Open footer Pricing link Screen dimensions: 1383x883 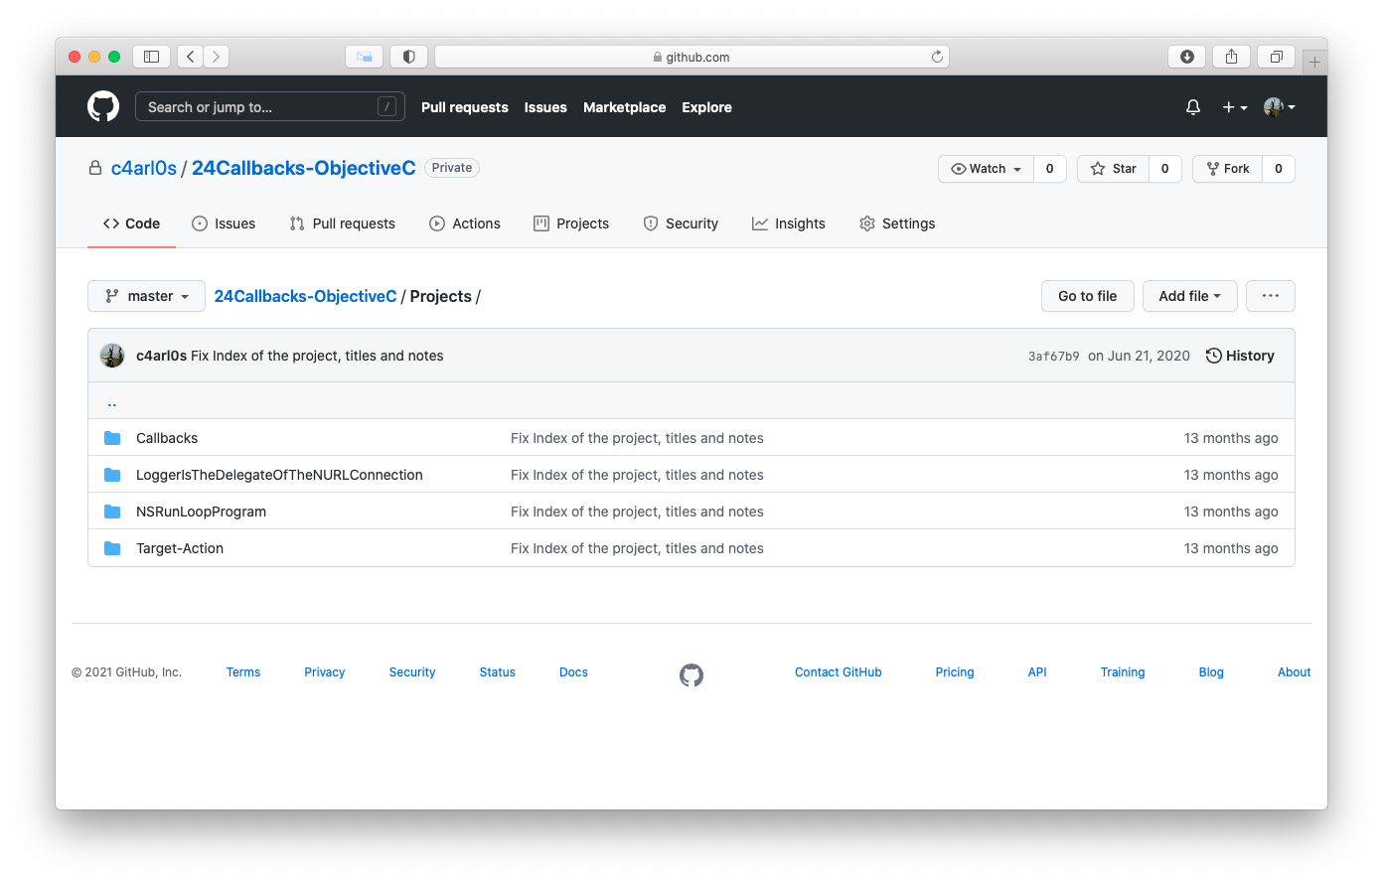click(955, 672)
